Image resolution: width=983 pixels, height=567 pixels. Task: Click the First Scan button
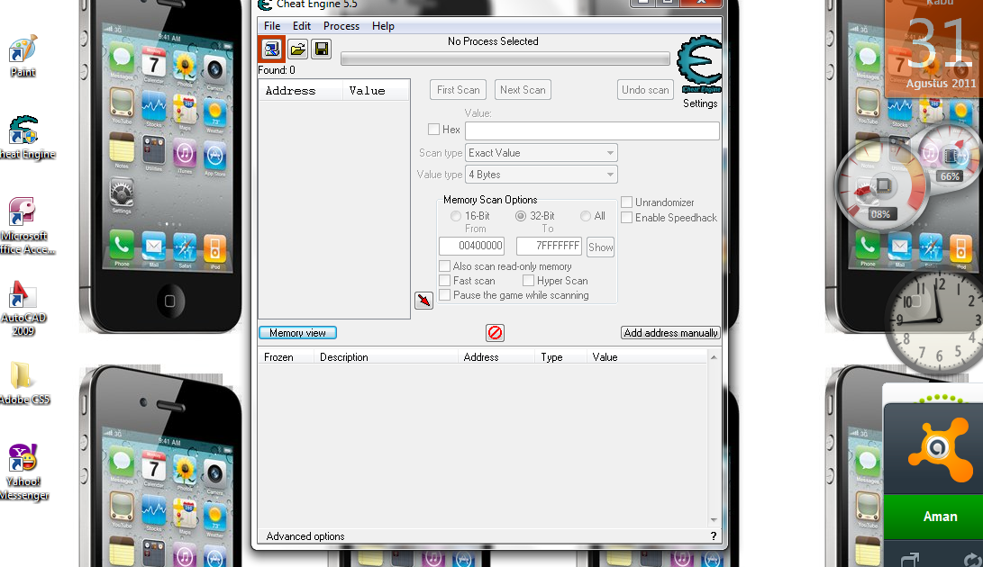pyautogui.click(x=459, y=90)
